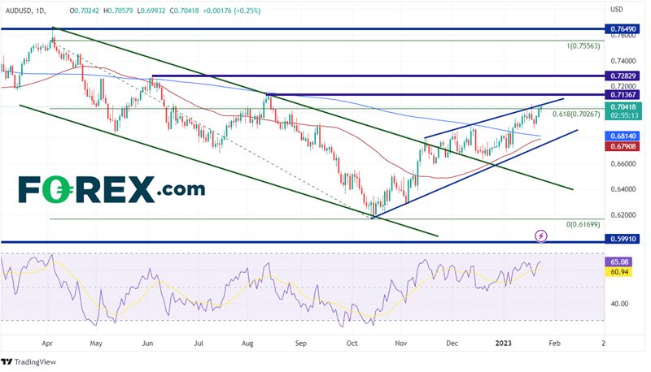Screen dimensions: 651x372
Task: Select the AUDUSD symbol label
Action: [18, 11]
